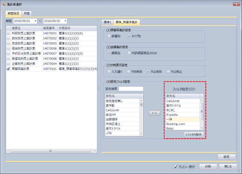Click report number 14070007

[50, 54]
